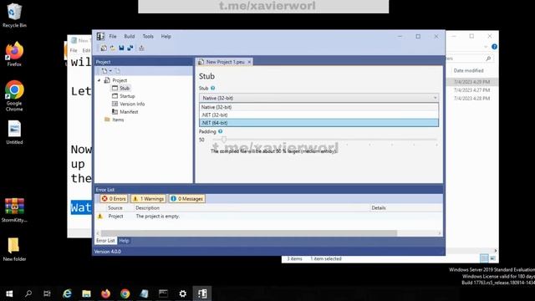Screen dimensions: 535x301
Task: Click the search magnifier in Explorer window
Action: [x=488, y=59]
